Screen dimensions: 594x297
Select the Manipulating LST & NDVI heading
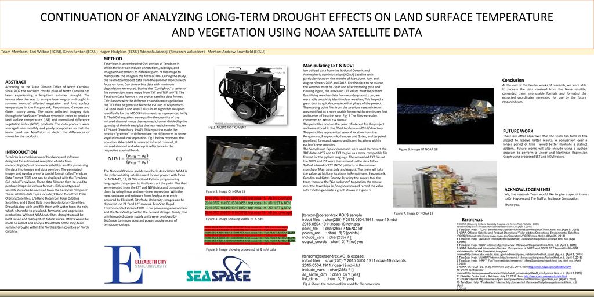coord(328,66)
